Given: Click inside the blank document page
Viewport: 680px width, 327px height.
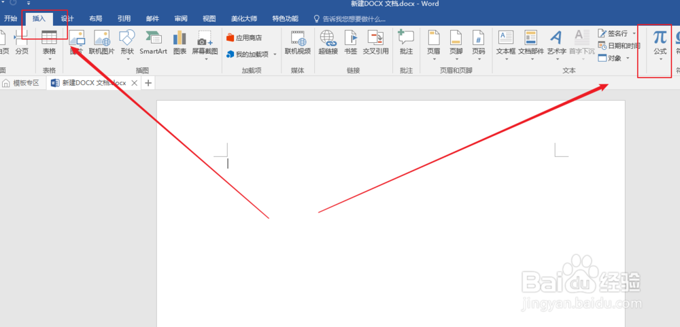Looking at the screenshot, I should 391,213.
